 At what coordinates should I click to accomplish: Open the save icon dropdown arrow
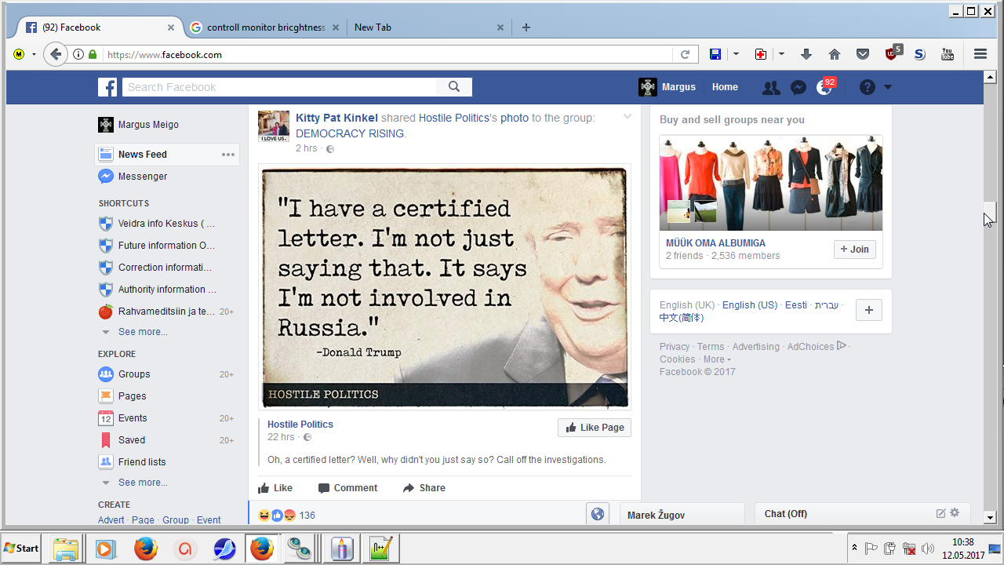pyautogui.click(x=736, y=54)
